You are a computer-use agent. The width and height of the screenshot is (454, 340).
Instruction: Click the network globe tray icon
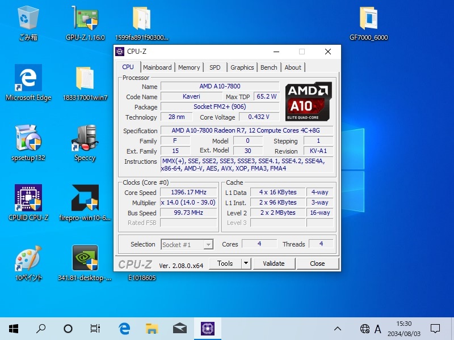(365, 329)
